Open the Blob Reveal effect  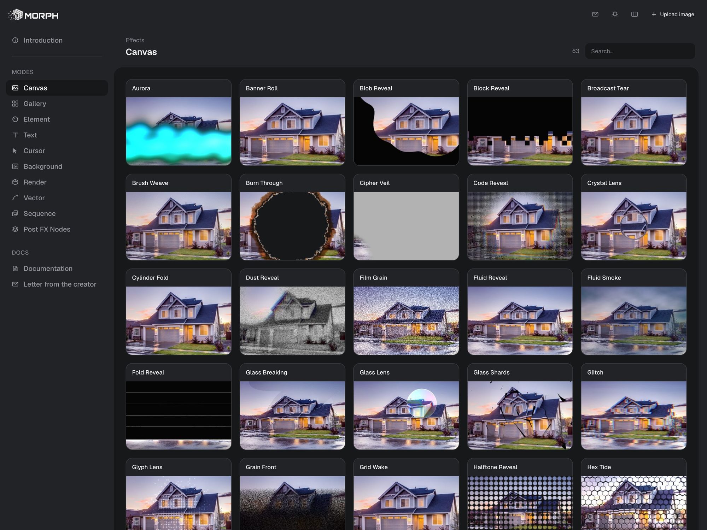coord(406,122)
